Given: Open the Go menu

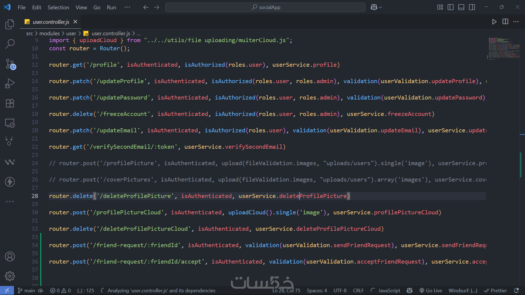Looking at the screenshot, I should pyautogui.click(x=97, y=7).
